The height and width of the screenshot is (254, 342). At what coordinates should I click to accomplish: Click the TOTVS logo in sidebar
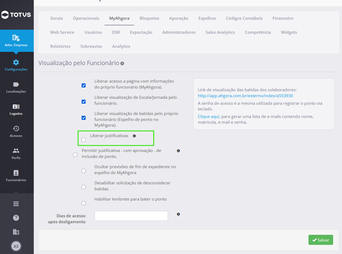16,15
